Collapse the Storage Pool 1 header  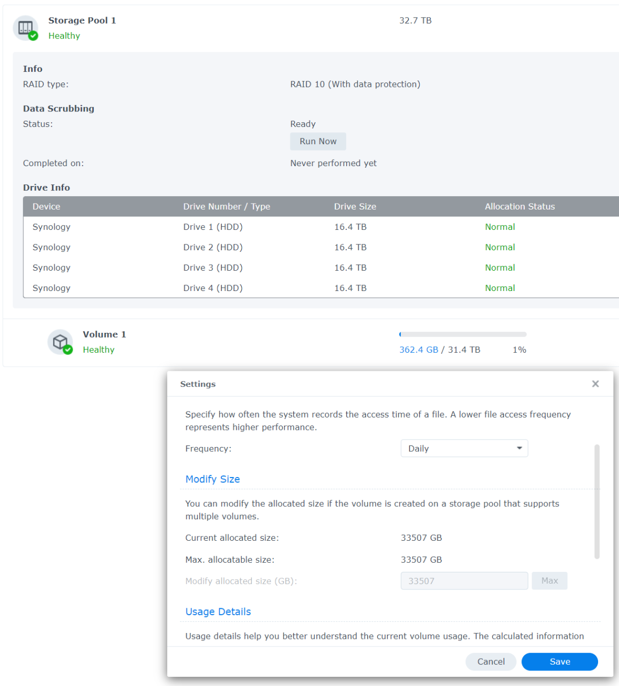(x=214, y=28)
